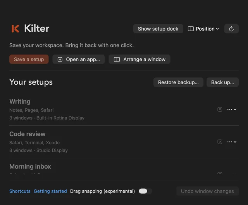
Task: Click the Kilter app title text
Action: (x=37, y=28)
